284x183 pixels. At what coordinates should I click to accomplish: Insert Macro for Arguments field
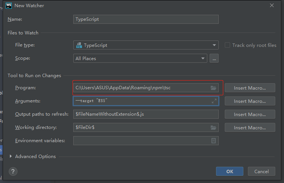[250, 101]
